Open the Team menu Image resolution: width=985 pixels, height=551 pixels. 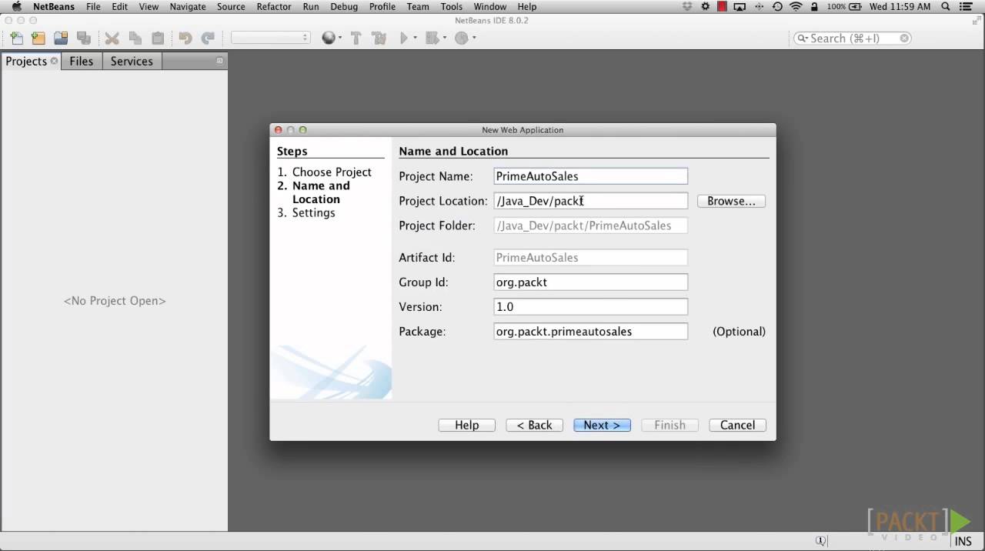418,7
